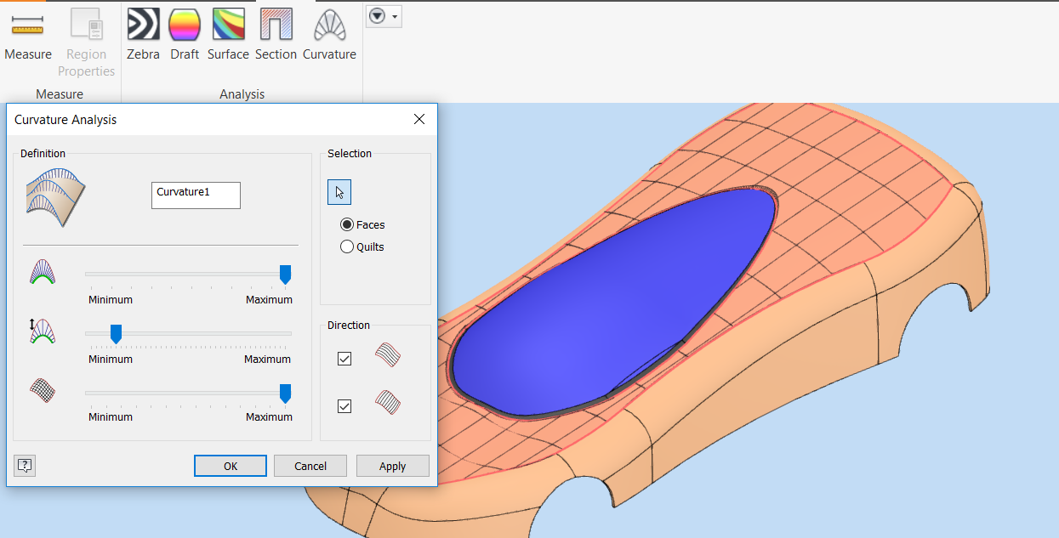Open the Section analysis tool
Image resolution: width=1059 pixels, height=538 pixels.
point(276,32)
